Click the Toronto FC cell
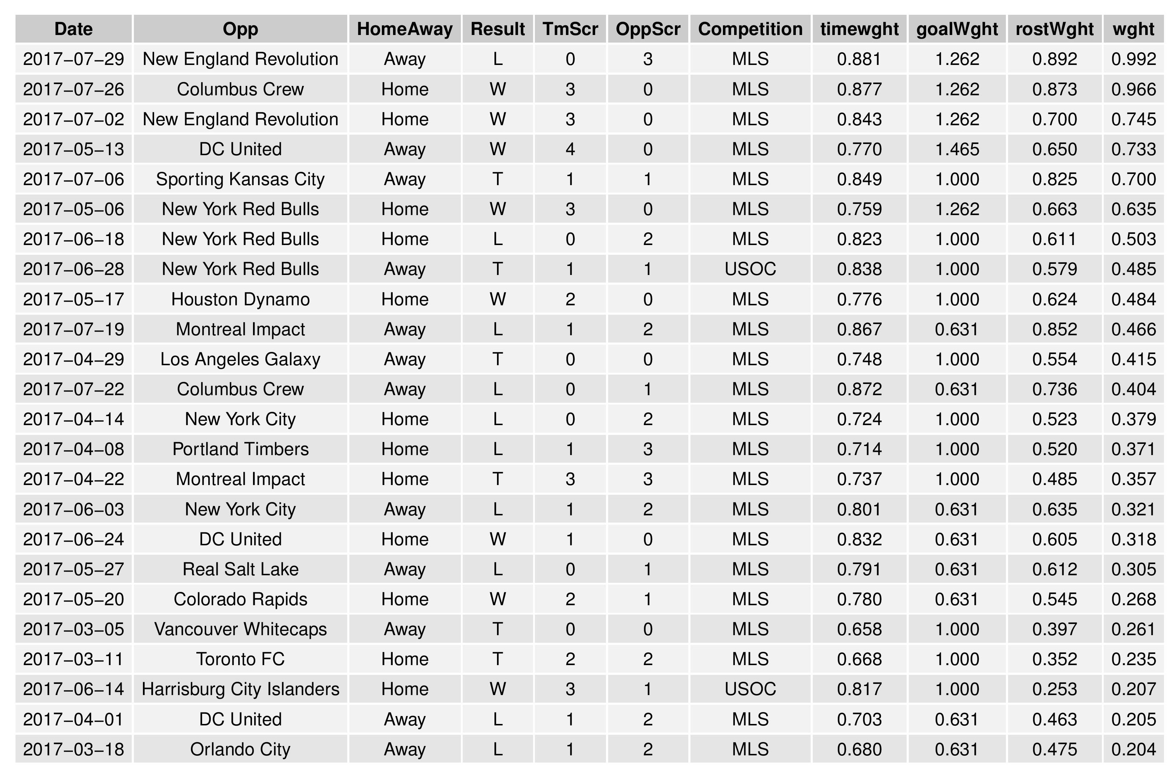The width and height of the screenshot is (1173, 777). pos(240,659)
